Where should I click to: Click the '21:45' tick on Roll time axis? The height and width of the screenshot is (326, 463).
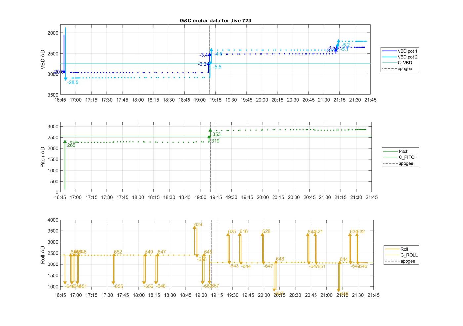click(x=373, y=295)
